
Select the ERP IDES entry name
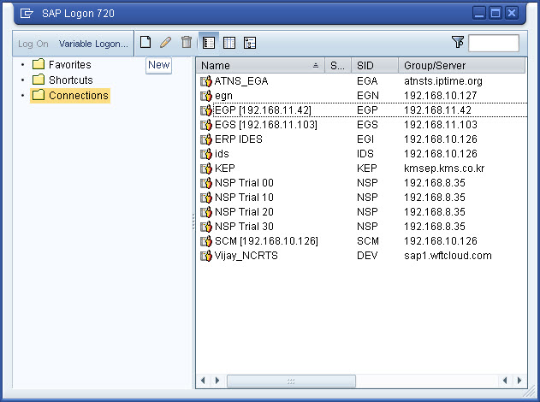tap(238, 139)
